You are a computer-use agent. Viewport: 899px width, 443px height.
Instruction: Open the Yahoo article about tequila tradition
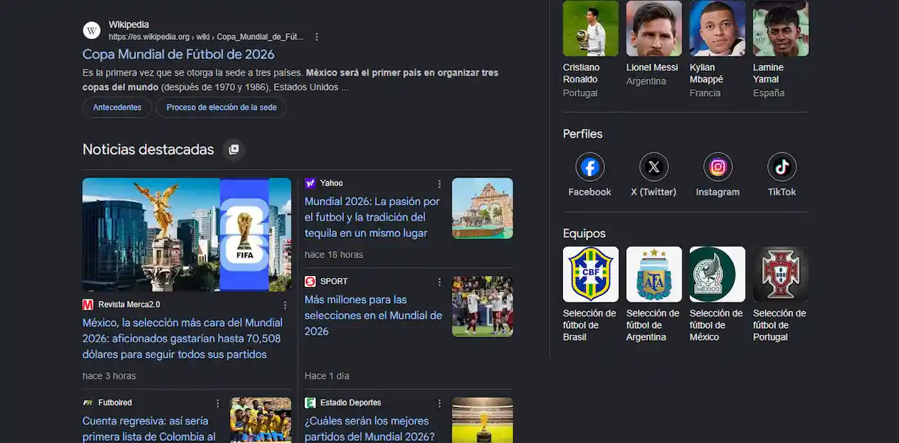[372, 217]
